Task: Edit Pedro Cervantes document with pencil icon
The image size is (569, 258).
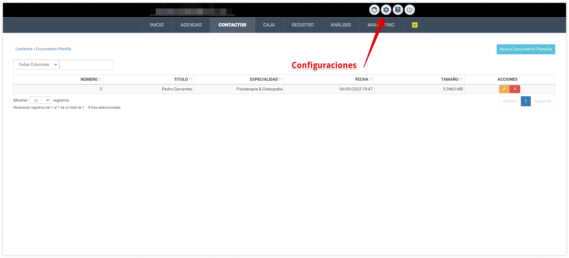Action: (504, 89)
